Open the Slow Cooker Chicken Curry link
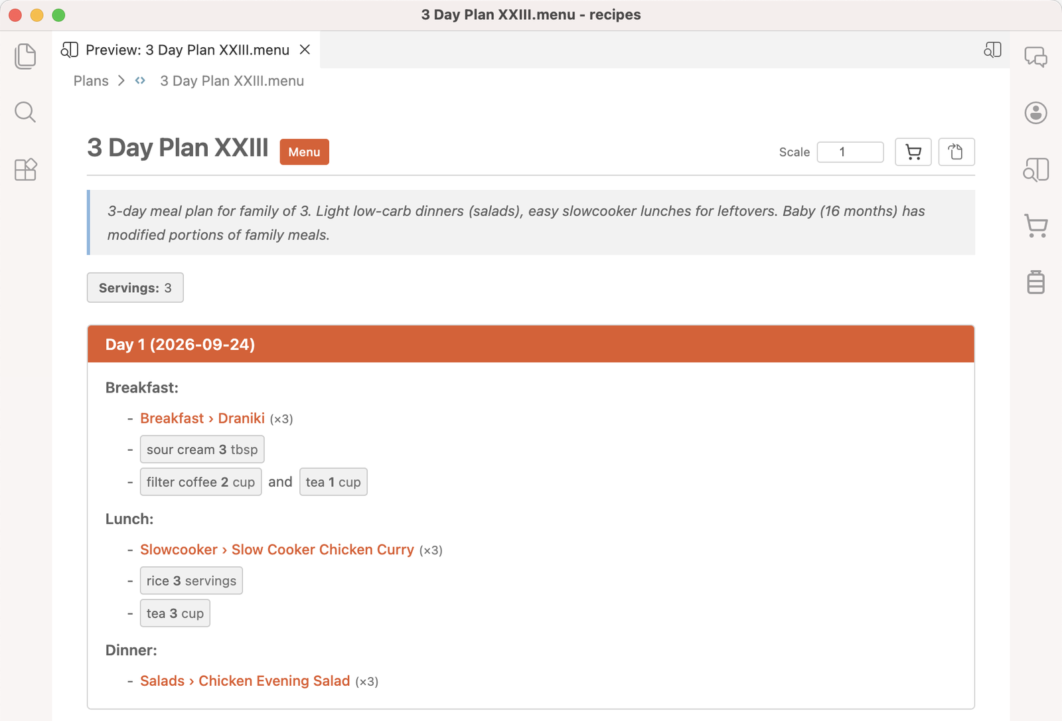 277,550
